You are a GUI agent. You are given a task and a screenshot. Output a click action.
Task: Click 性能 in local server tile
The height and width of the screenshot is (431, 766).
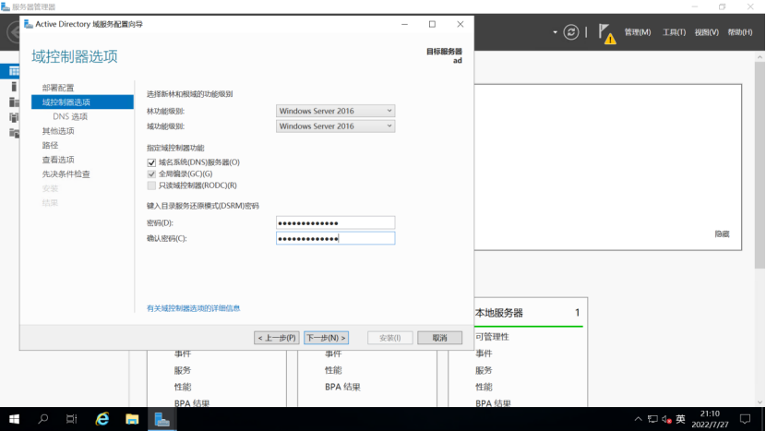point(484,387)
